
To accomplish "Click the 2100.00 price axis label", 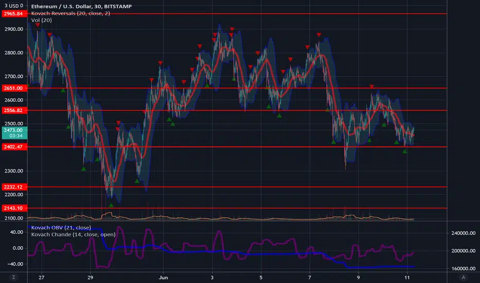I will pyautogui.click(x=14, y=218).
